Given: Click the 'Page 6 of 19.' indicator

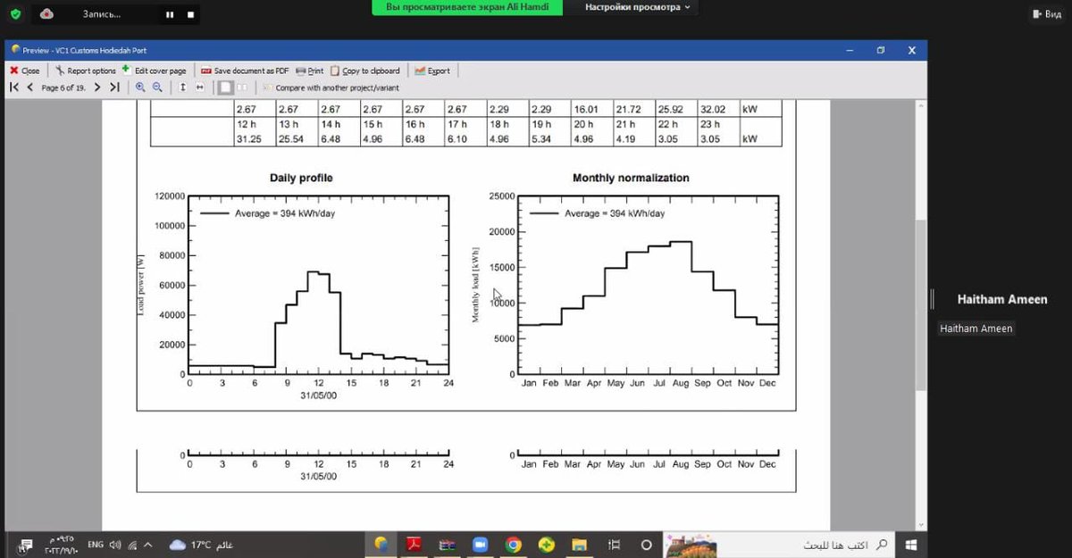Looking at the screenshot, I should click(63, 87).
